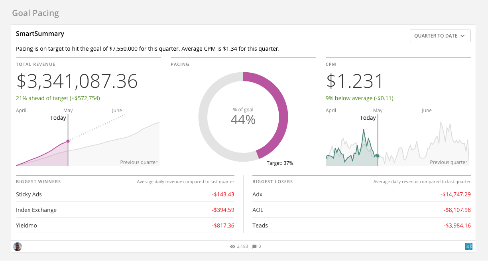Open the Quarter to Date dropdown
Screen dimensions: 488x261
pos(440,36)
